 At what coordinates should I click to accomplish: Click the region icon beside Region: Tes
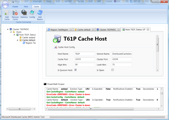(x=24, y=43)
